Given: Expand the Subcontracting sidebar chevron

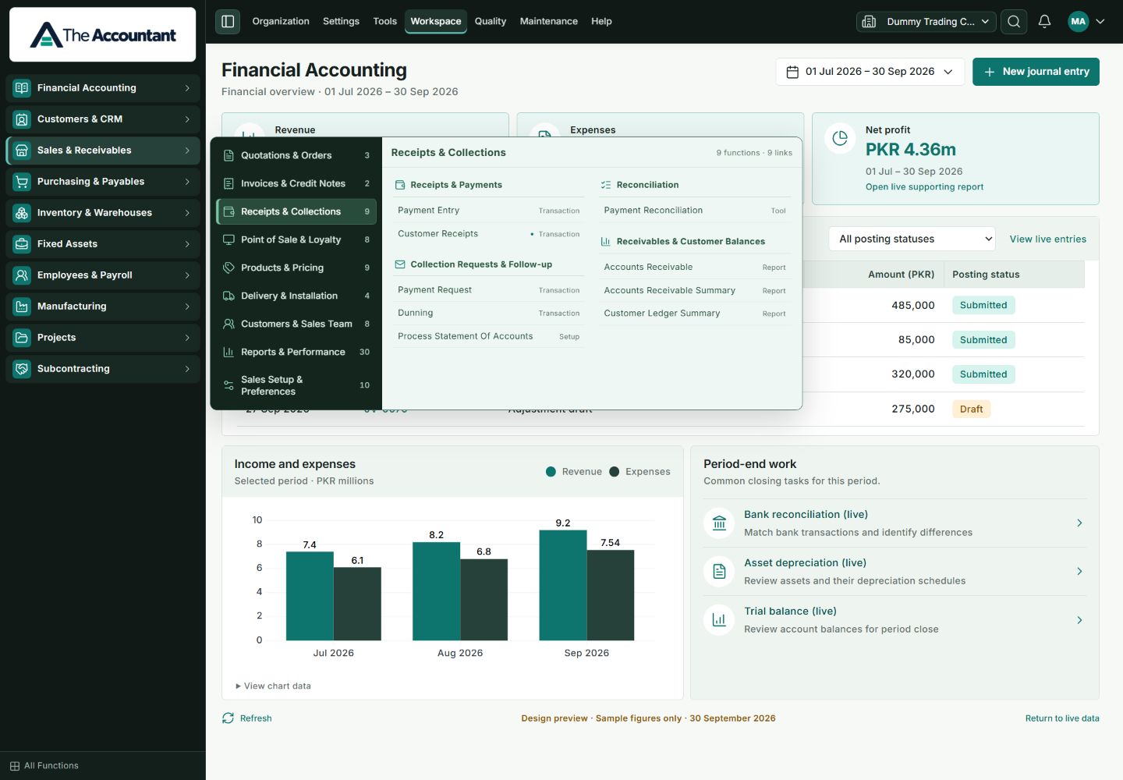Looking at the screenshot, I should click(x=187, y=369).
